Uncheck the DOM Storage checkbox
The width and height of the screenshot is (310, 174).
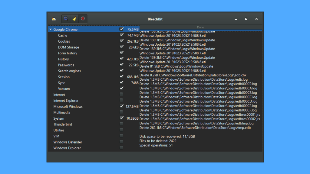pos(121,47)
